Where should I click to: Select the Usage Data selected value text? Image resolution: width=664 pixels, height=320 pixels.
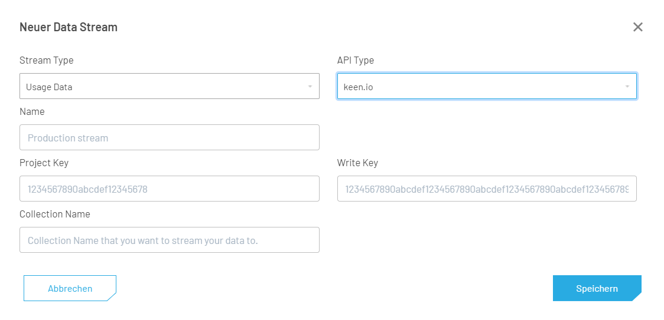click(x=49, y=87)
